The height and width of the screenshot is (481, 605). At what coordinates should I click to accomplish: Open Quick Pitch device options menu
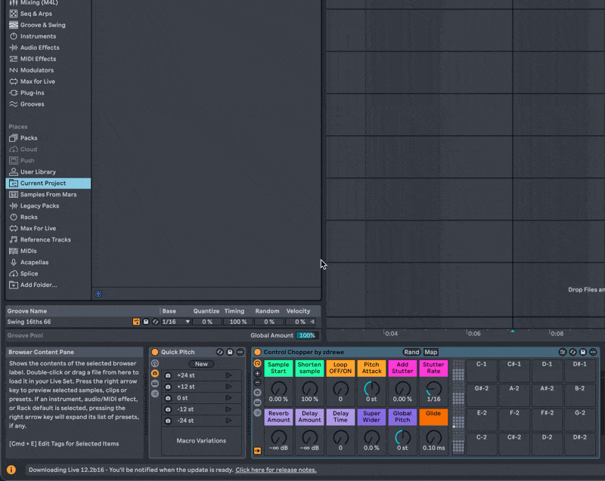240,352
